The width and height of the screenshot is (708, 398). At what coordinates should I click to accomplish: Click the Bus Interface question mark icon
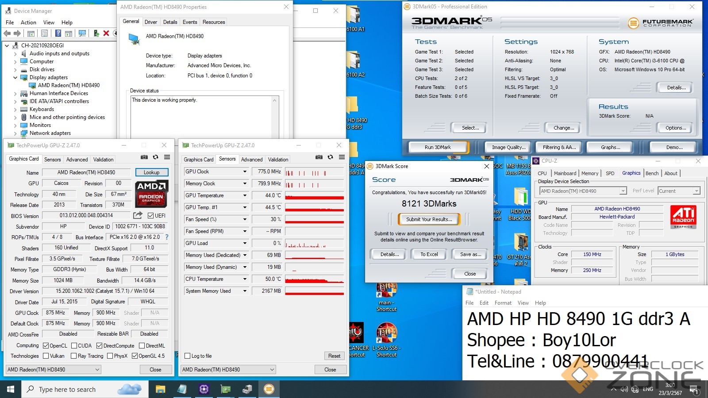click(x=167, y=237)
